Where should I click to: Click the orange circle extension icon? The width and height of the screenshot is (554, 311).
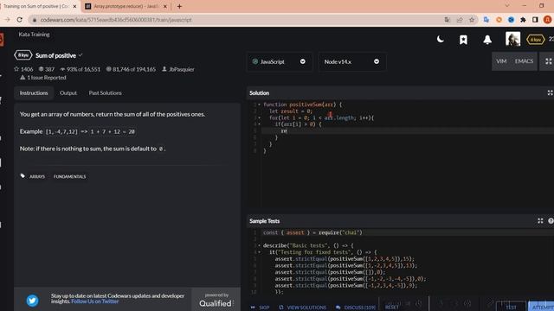tap(499, 20)
